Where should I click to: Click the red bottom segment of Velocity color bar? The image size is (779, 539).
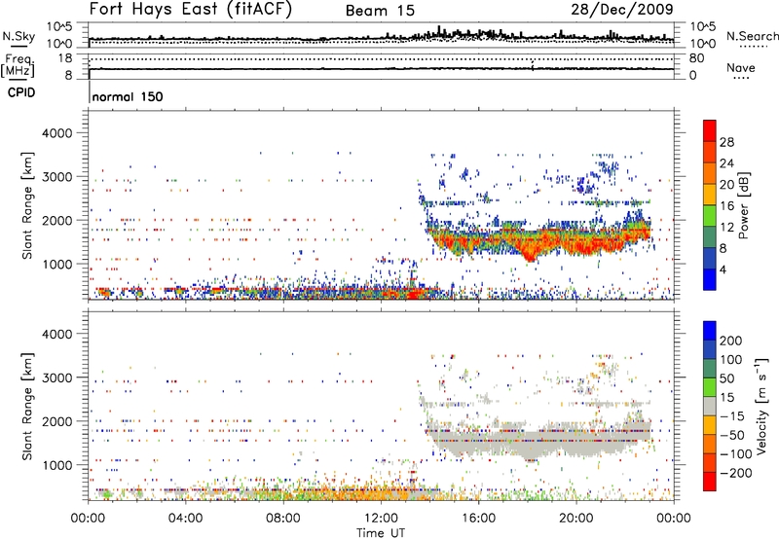click(710, 482)
